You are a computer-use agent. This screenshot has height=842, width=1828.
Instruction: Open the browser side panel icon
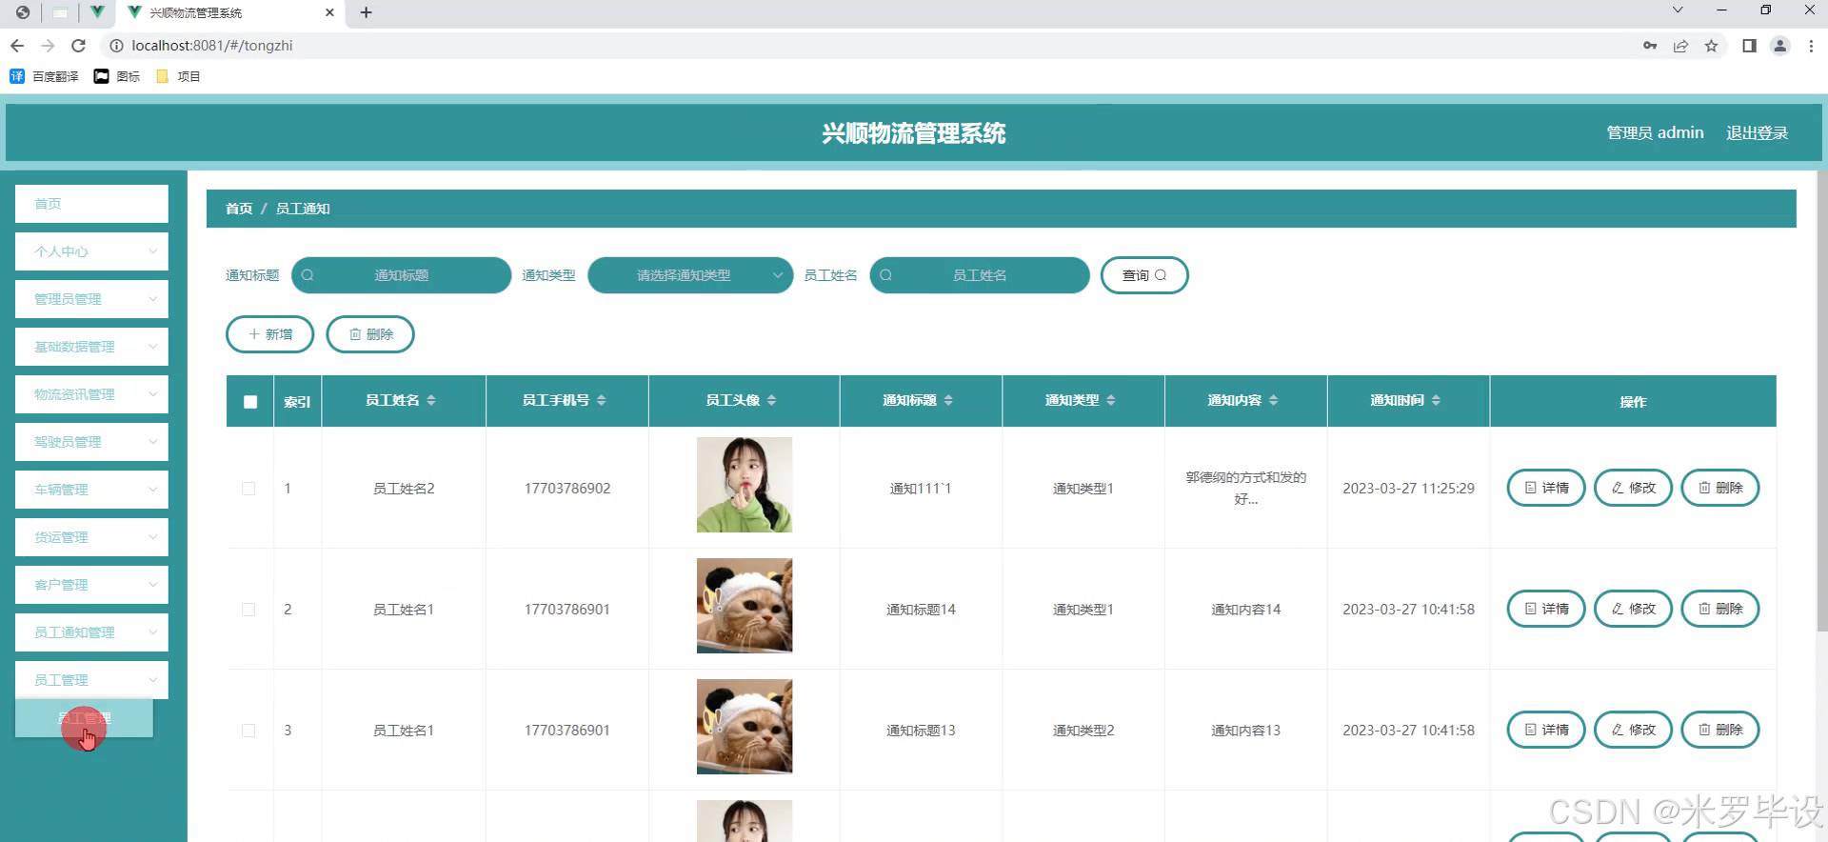point(1749,46)
